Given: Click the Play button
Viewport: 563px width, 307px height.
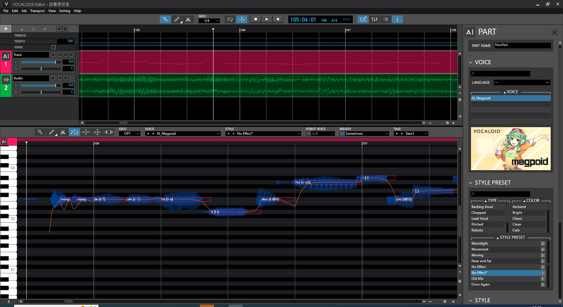Looking at the screenshot, I should 267,19.
